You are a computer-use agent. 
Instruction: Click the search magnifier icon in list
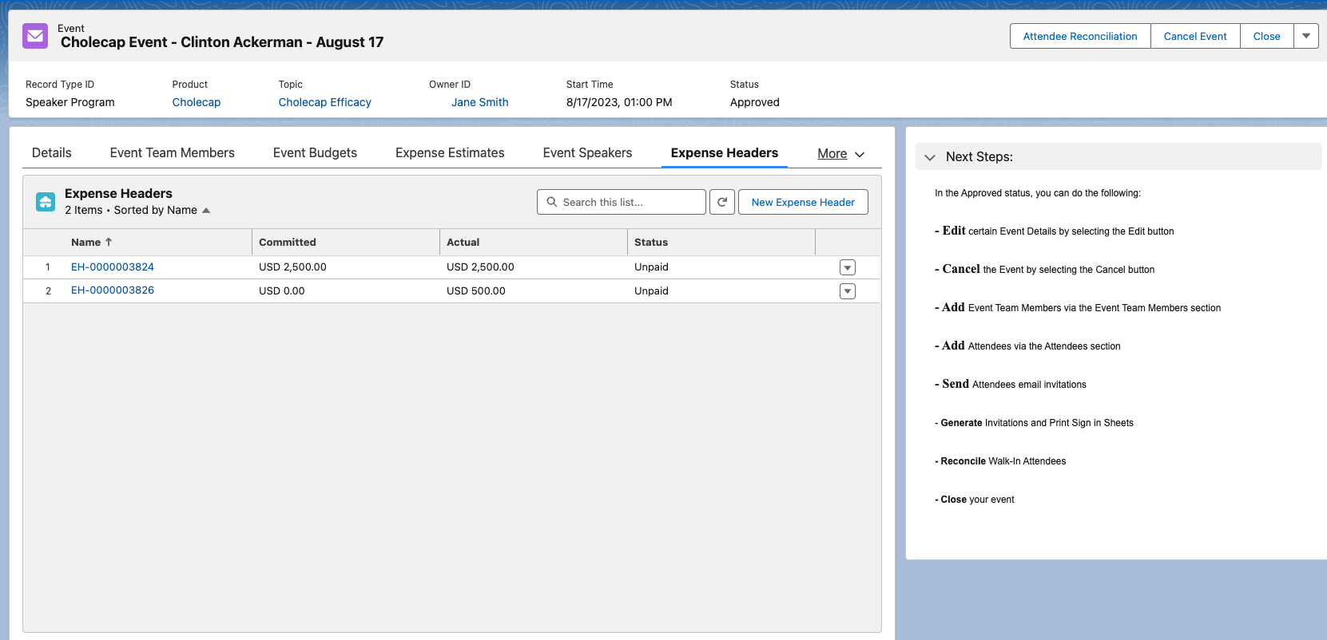point(552,202)
